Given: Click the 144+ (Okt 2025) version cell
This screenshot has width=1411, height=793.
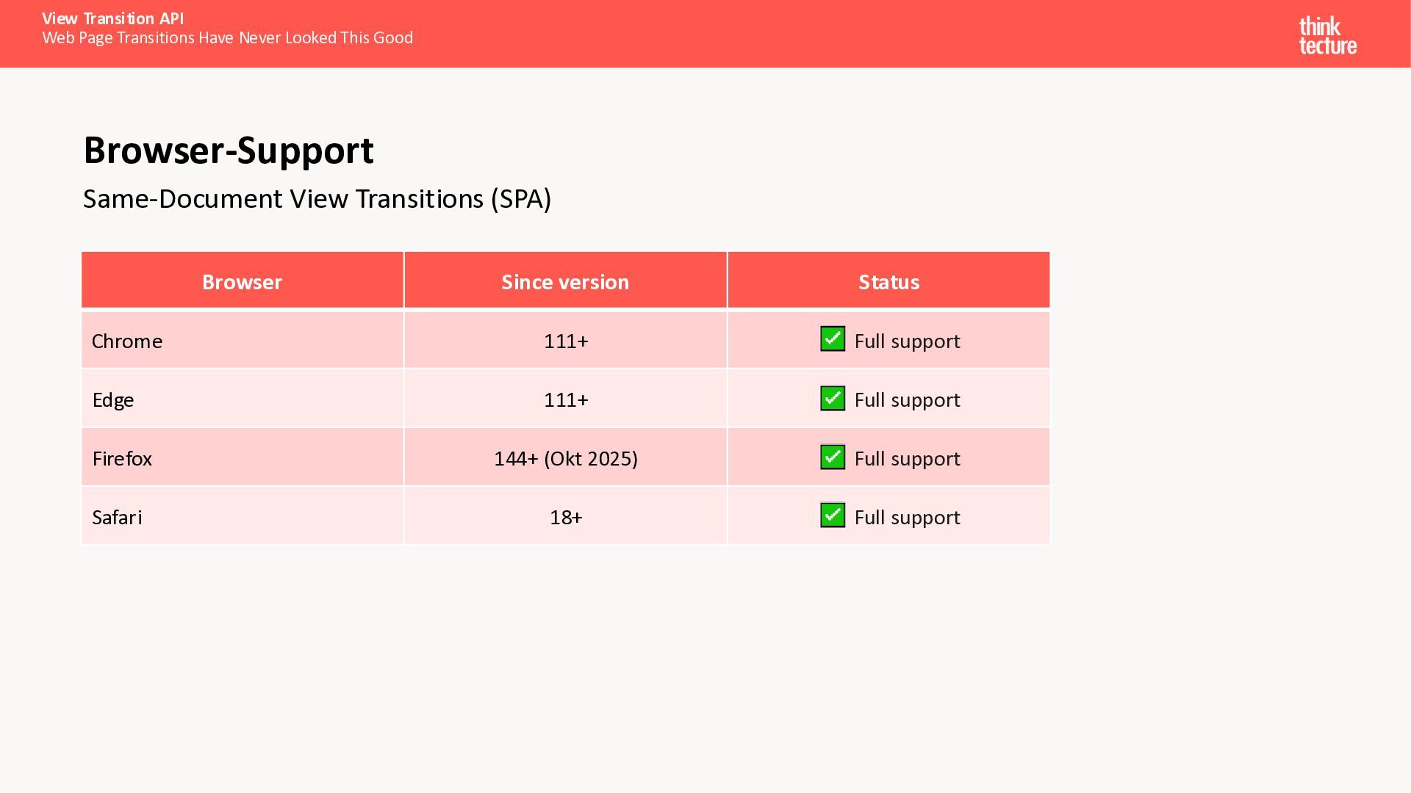Looking at the screenshot, I should point(565,459).
